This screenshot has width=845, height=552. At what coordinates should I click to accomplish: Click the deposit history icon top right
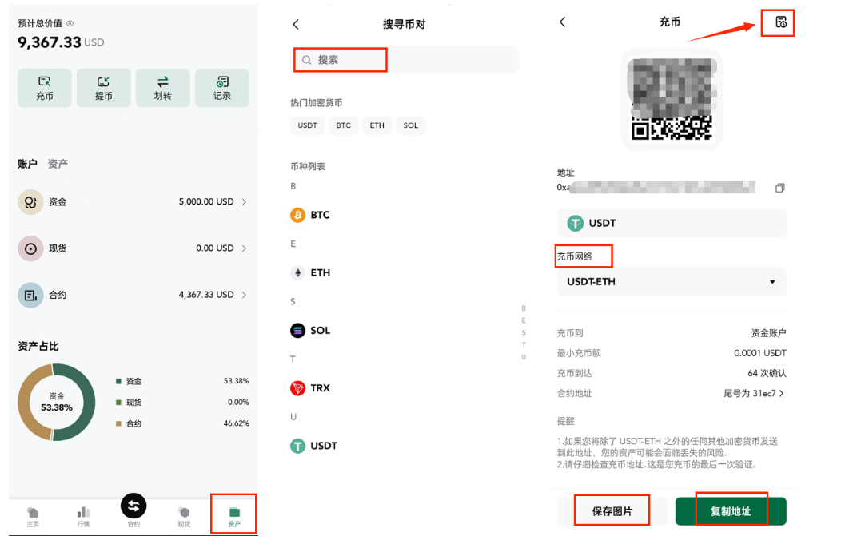780,22
